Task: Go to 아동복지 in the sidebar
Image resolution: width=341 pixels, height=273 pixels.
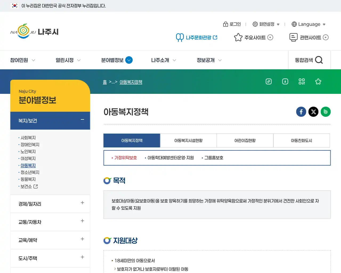Action: tap(28, 165)
